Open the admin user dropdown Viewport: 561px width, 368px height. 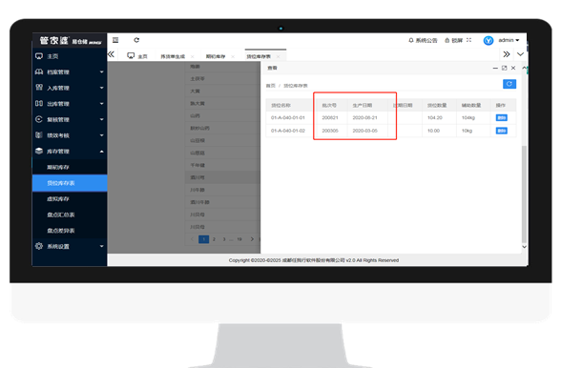pos(509,40)
